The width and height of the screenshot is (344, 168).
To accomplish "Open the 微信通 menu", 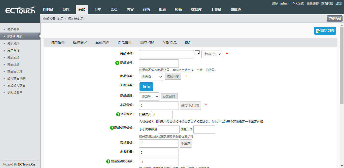I will (x=236, y=10).
